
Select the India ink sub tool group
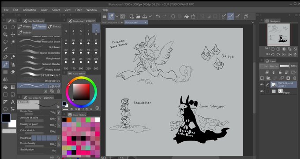tap(25, 33)
